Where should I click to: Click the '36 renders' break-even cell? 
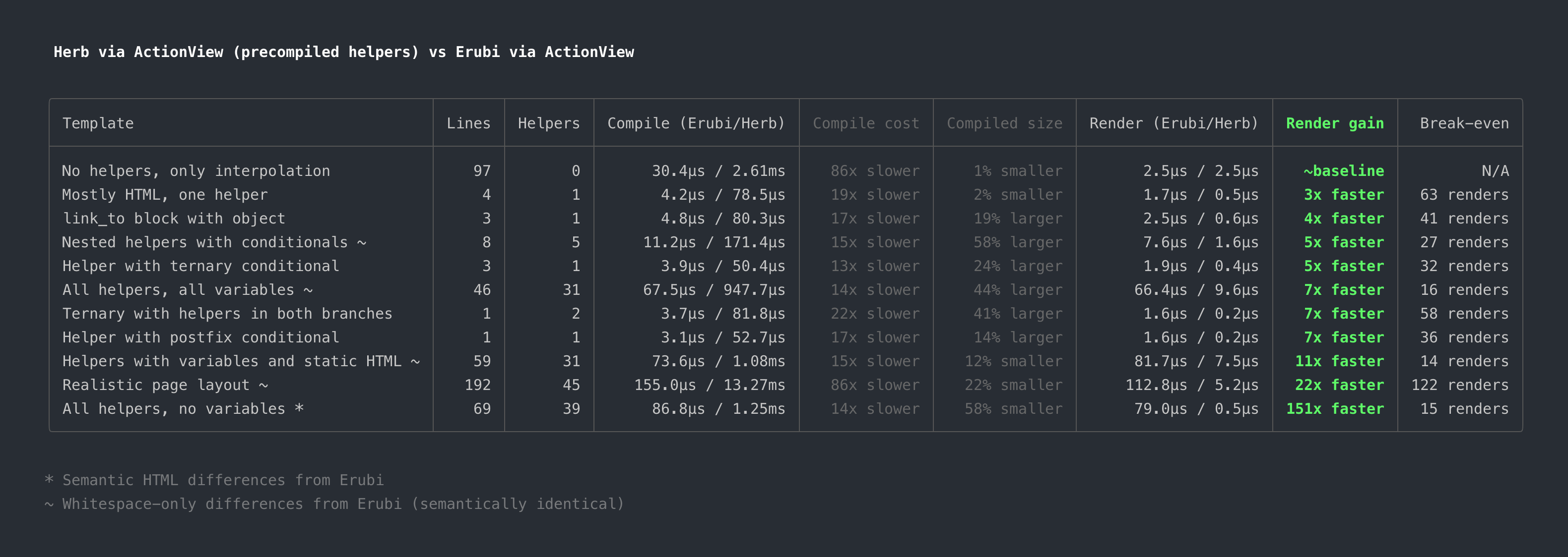click(1464, 337)
